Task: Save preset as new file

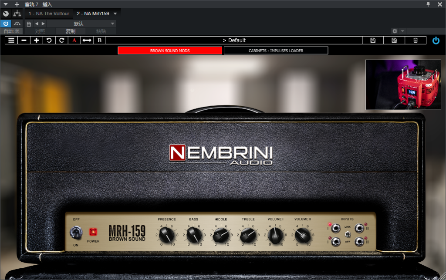Action: tap(394, 40)
